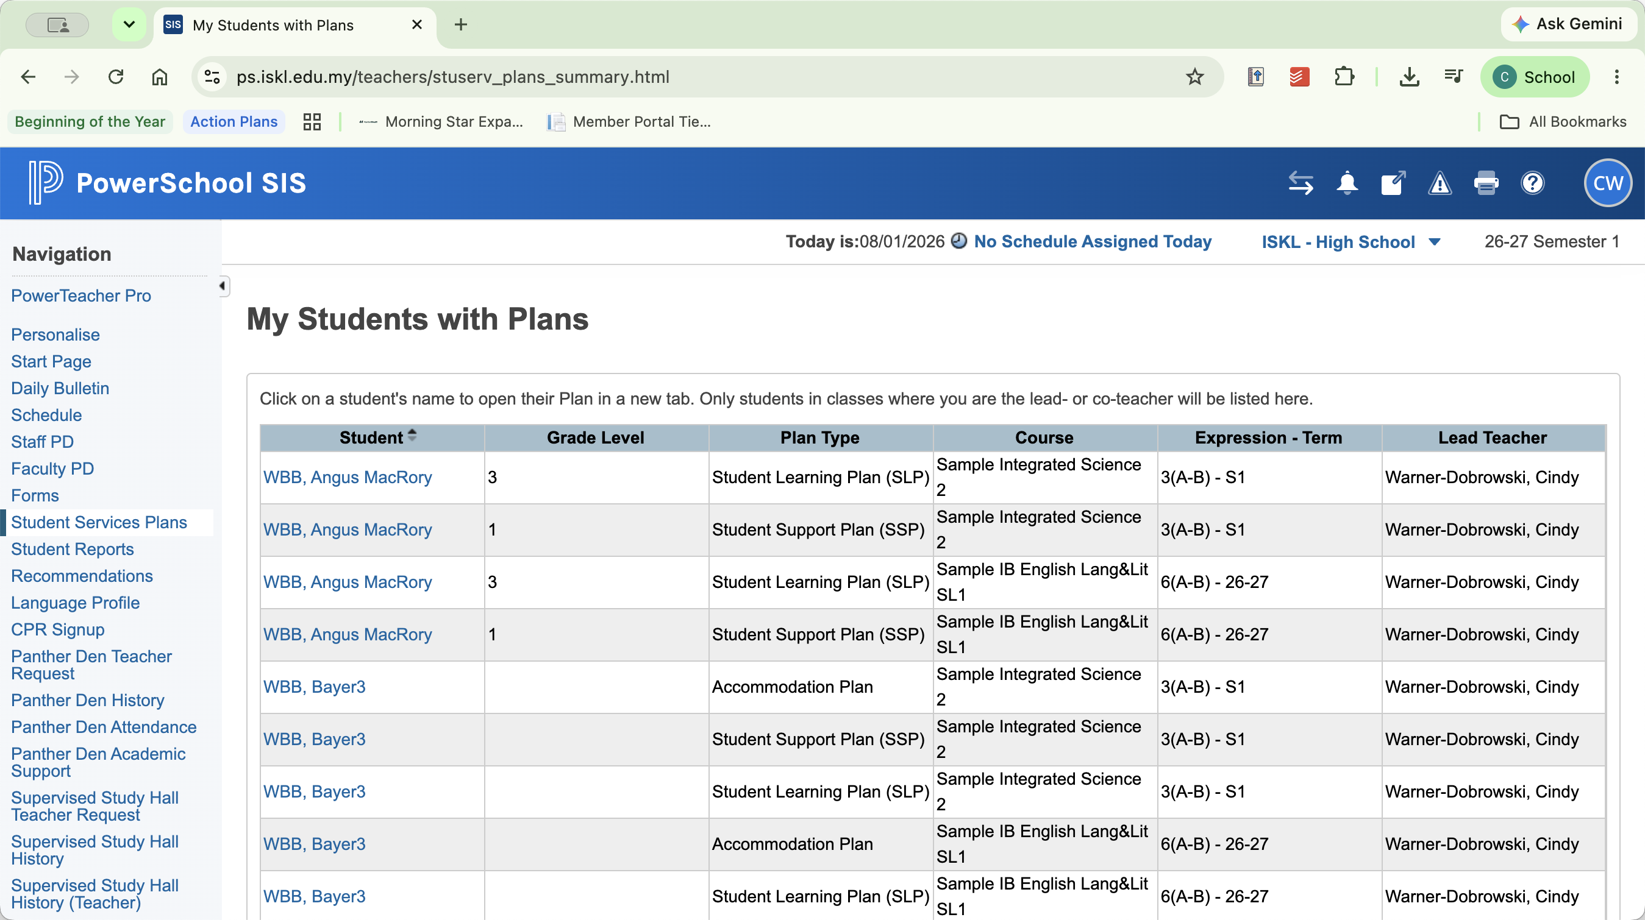Open the CW user profile avatar
Screen dimensions: 1645x920
pos(1607,183)
